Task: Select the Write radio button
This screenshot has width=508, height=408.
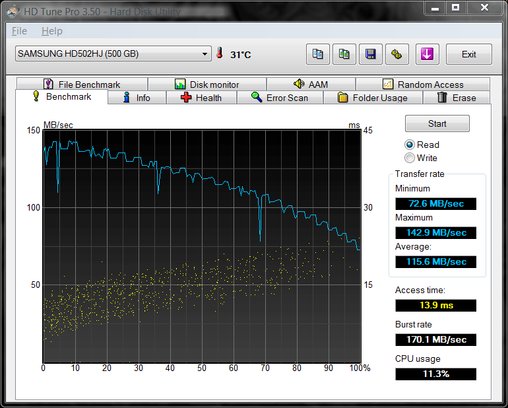Action: point(410,158)
